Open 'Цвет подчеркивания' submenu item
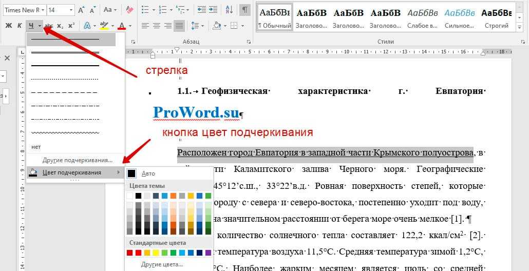The image size is (529, 271). 72,172
